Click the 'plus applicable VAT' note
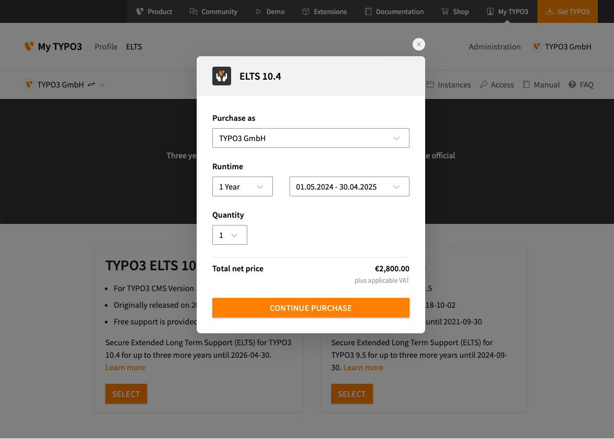This screenshot has width=614, height=439. click(x=382, y=280)
